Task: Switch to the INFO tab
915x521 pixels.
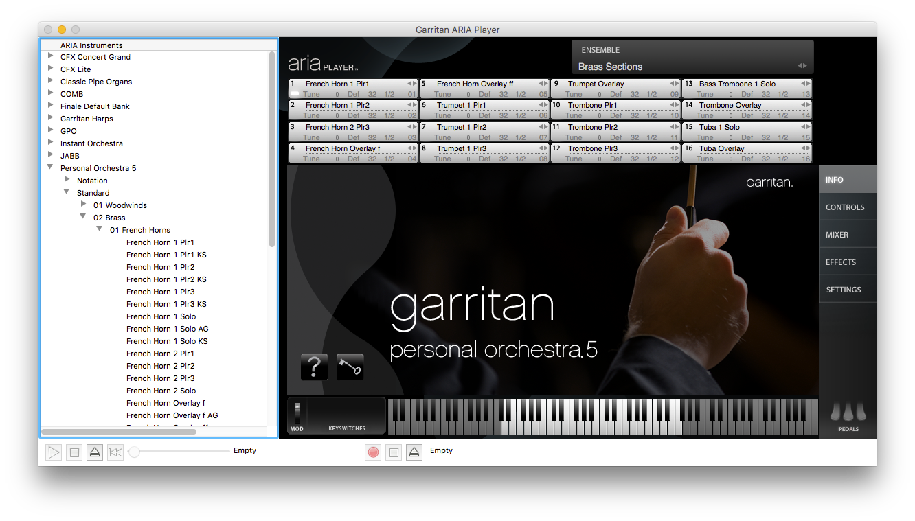Action: click(848, 180)
